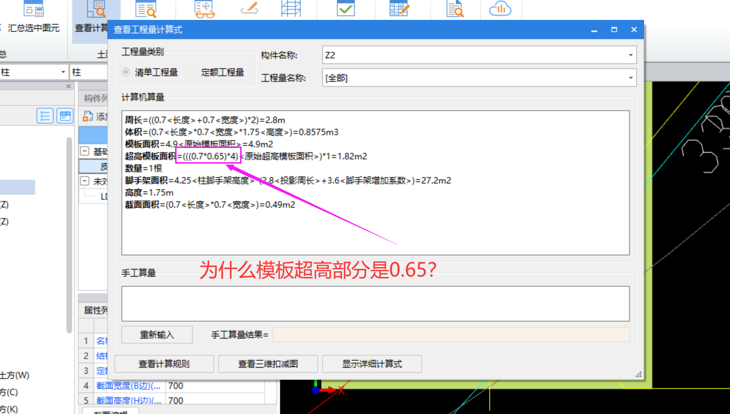Click the 周长 formula line
730x414 pixels.
[205, 120]
